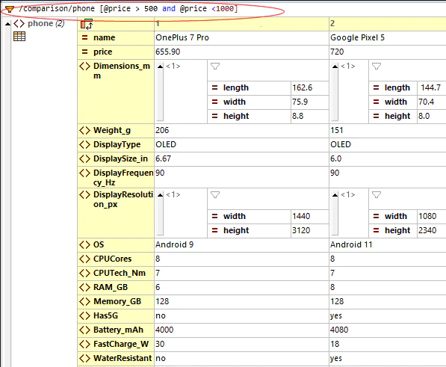Select the WaterResistant row header
Screen dimensions: 446x367
click(116, 359)
